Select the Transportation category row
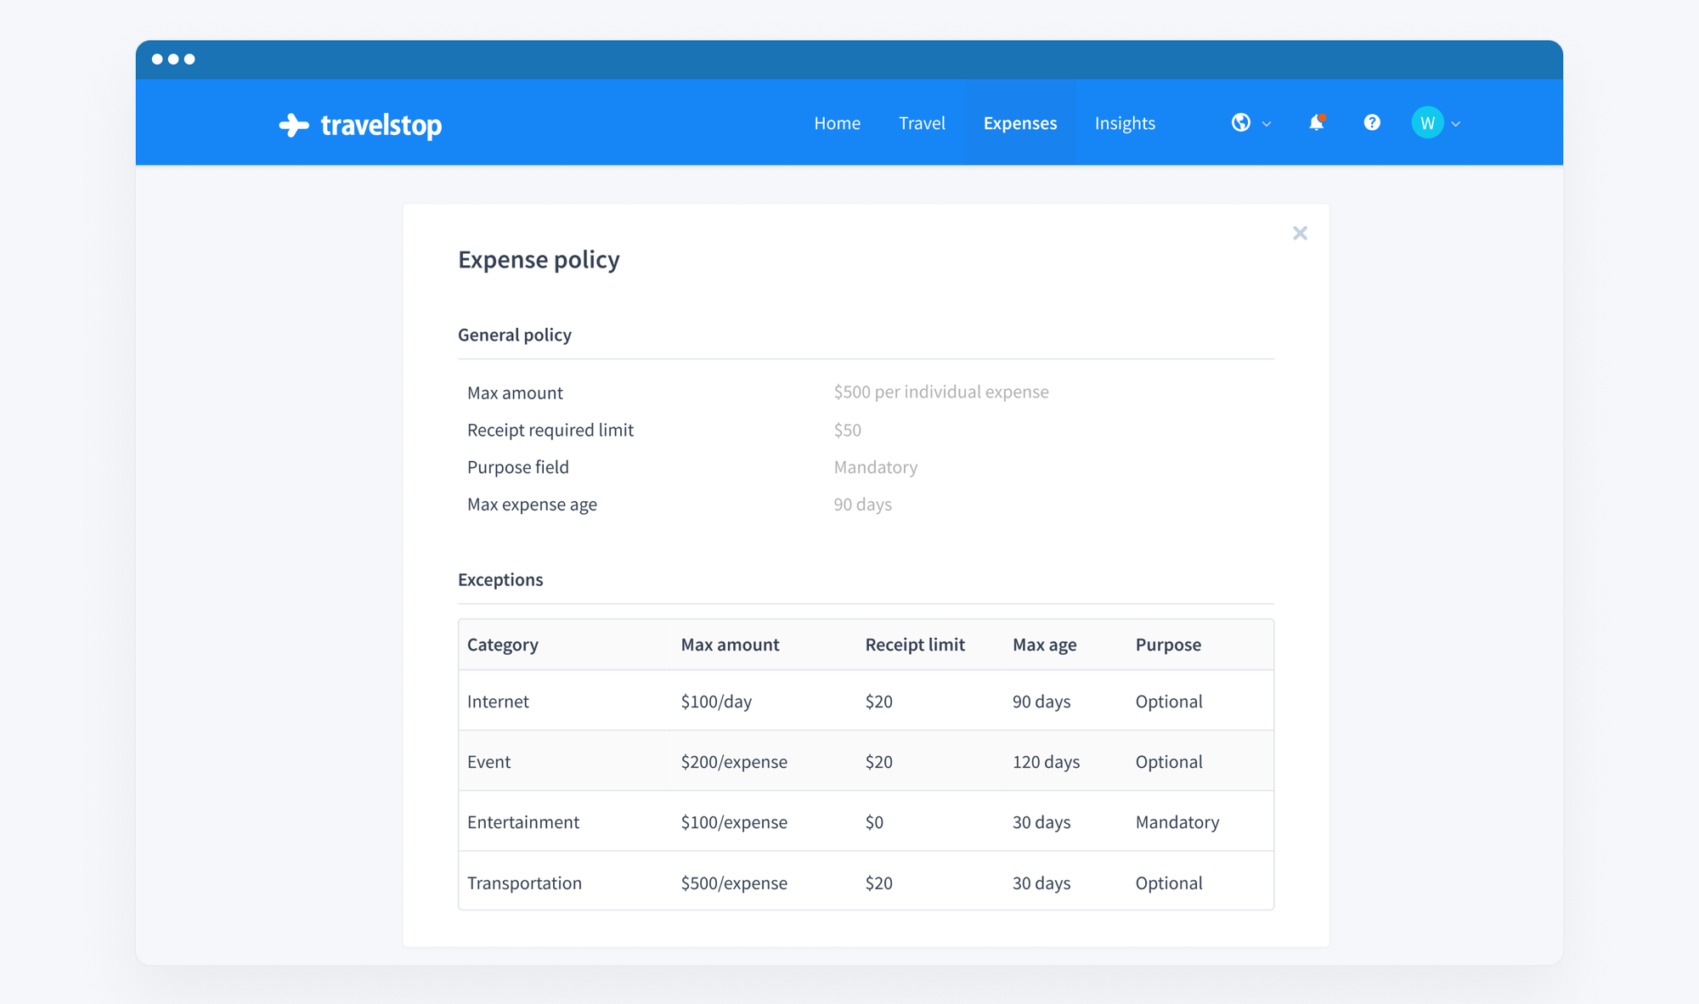This screenshot has height=1004, width=1699. tap(866, 881)
